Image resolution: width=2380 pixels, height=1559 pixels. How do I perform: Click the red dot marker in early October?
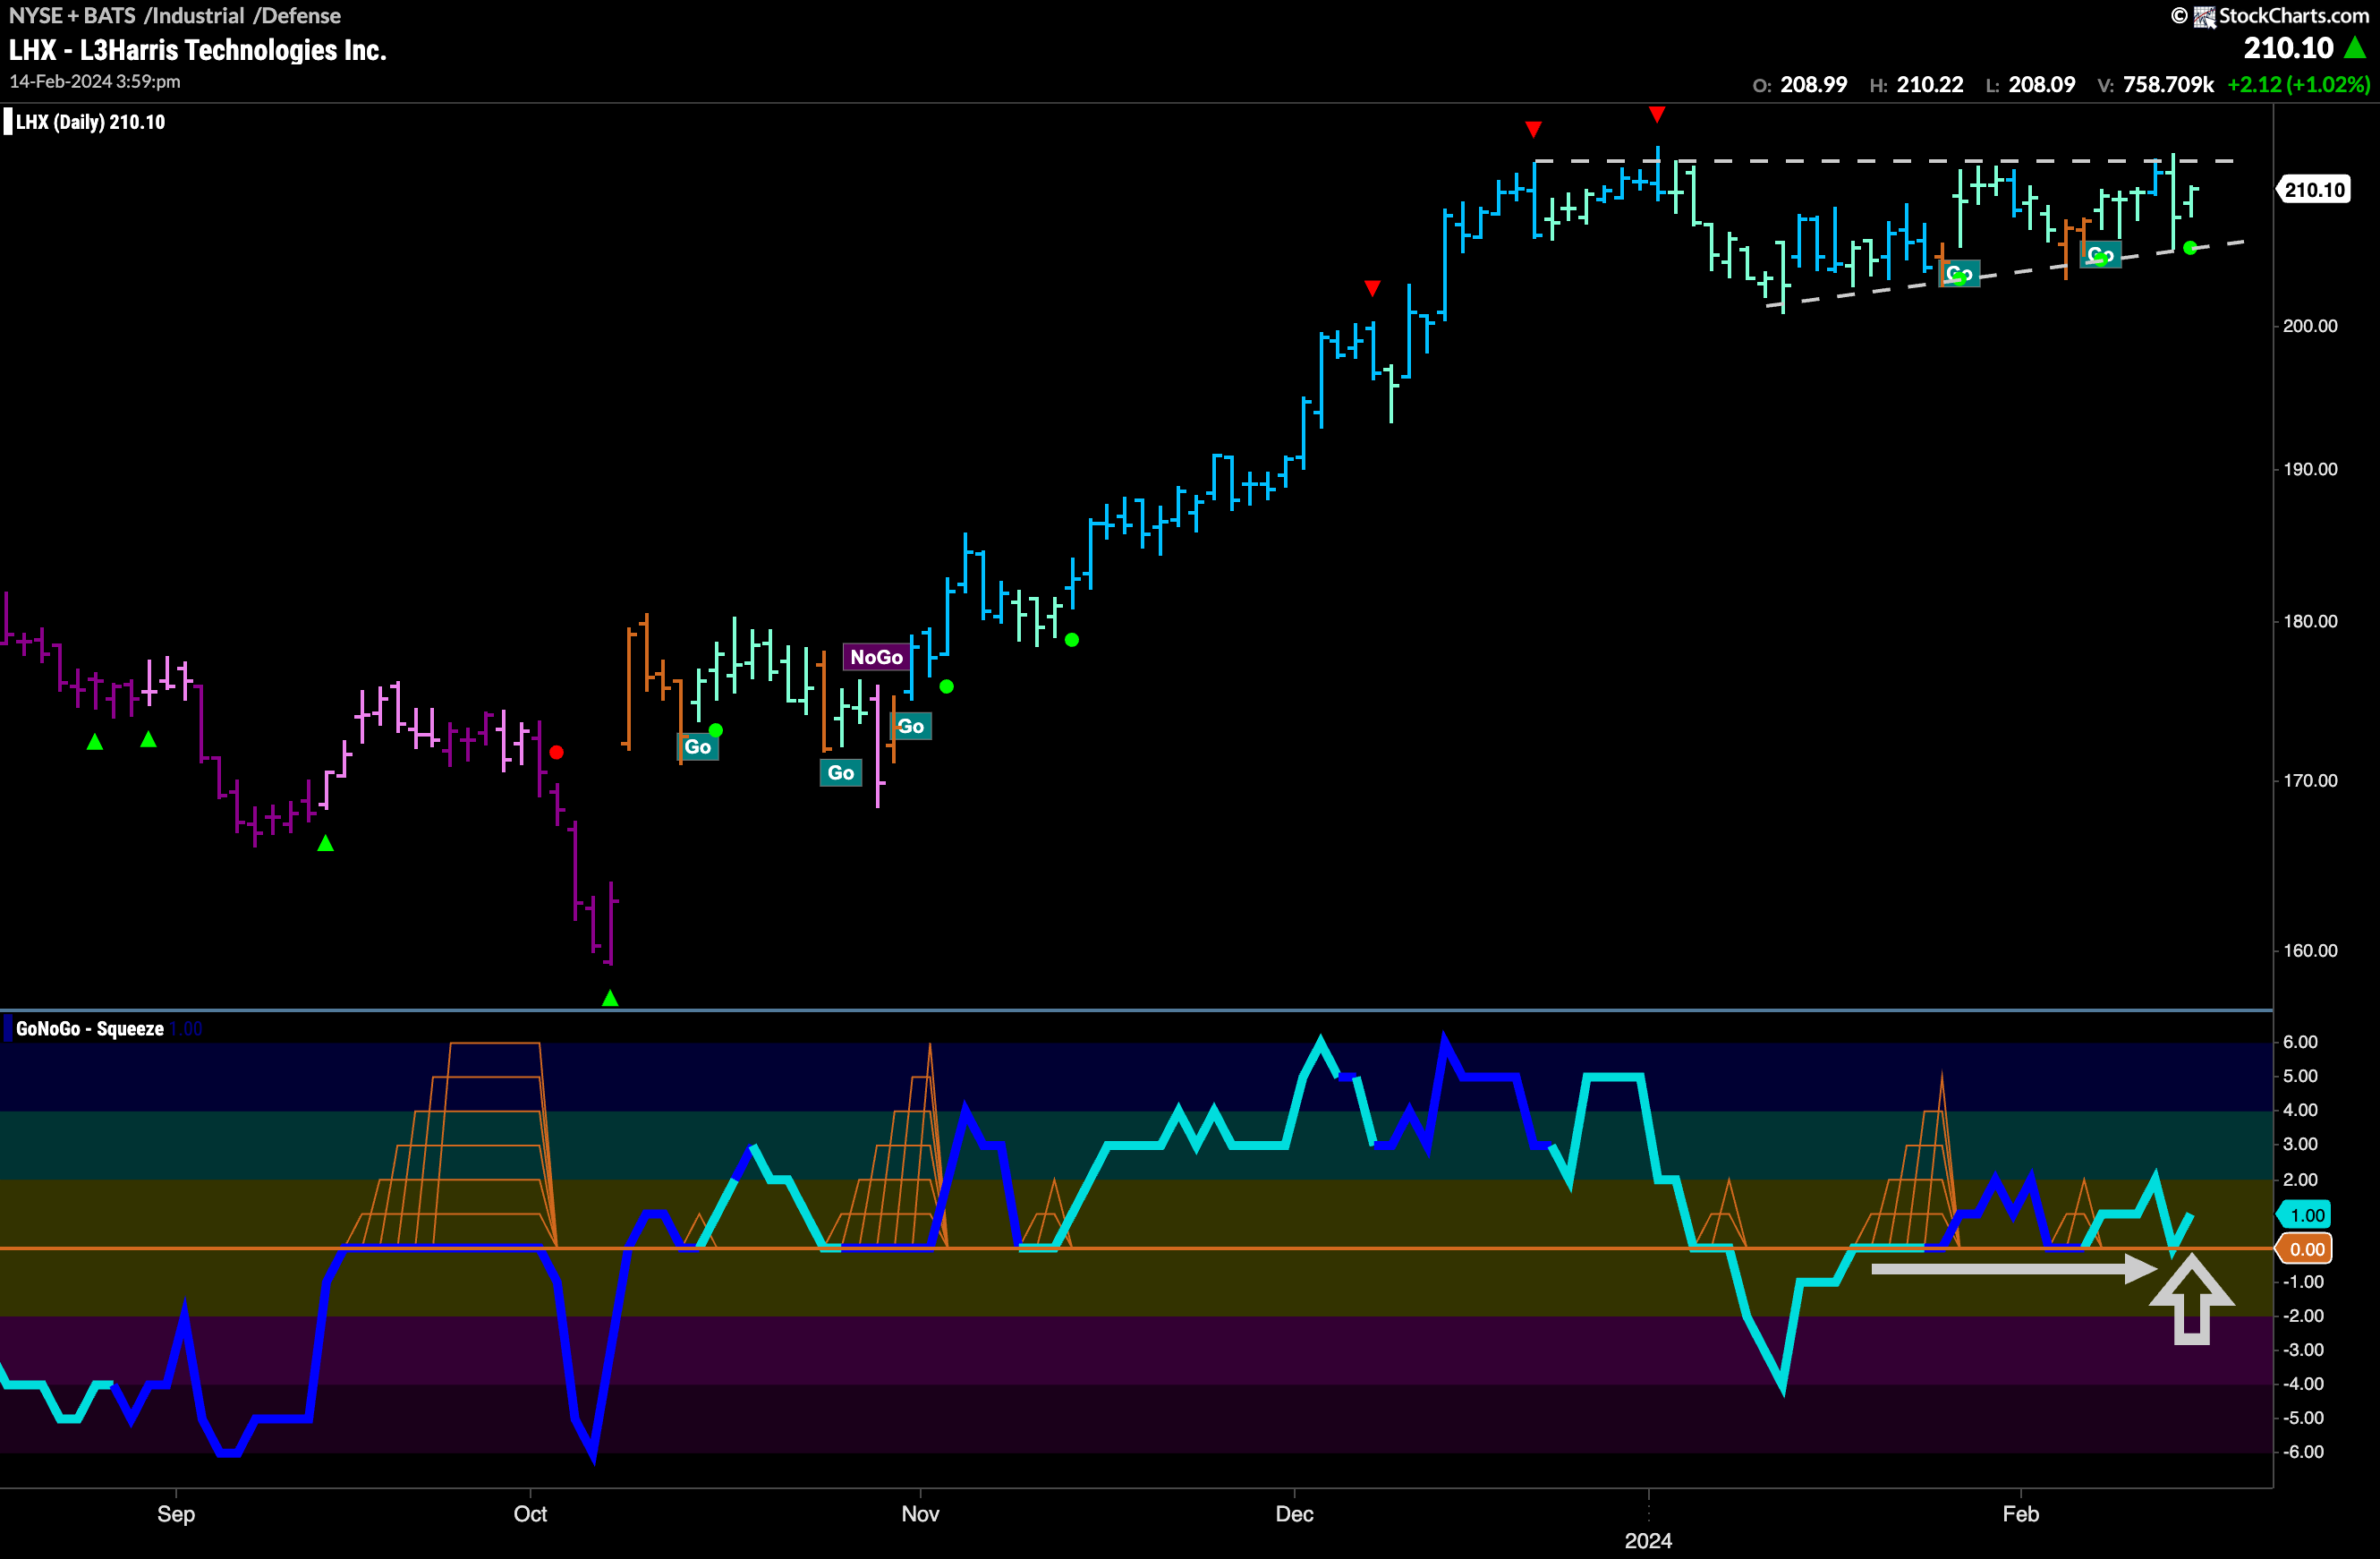(556, 752)
